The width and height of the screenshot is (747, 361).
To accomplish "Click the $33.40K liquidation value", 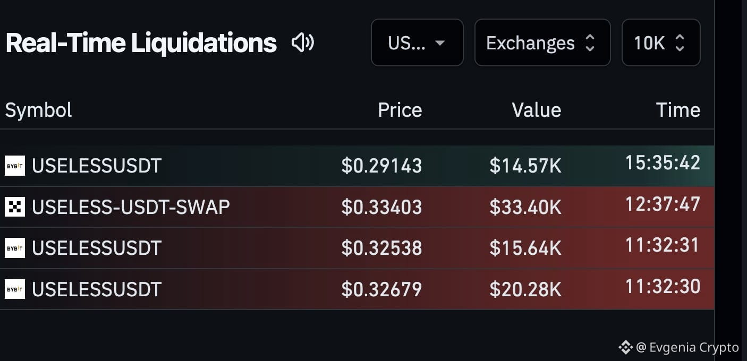I will coord(525,207).
